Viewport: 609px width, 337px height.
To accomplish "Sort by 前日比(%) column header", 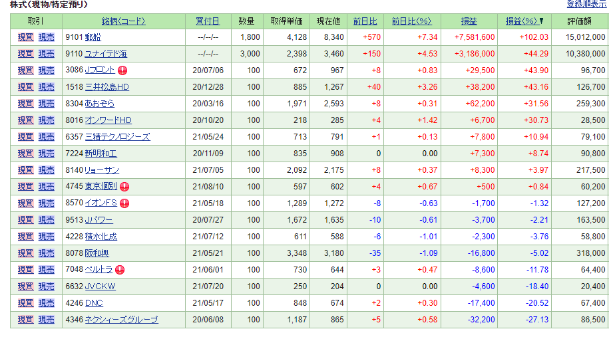I will (x=411, y=21).
